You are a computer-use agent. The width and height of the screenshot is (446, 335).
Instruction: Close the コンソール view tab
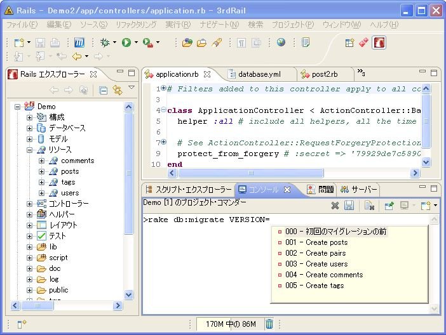(287, 190)
